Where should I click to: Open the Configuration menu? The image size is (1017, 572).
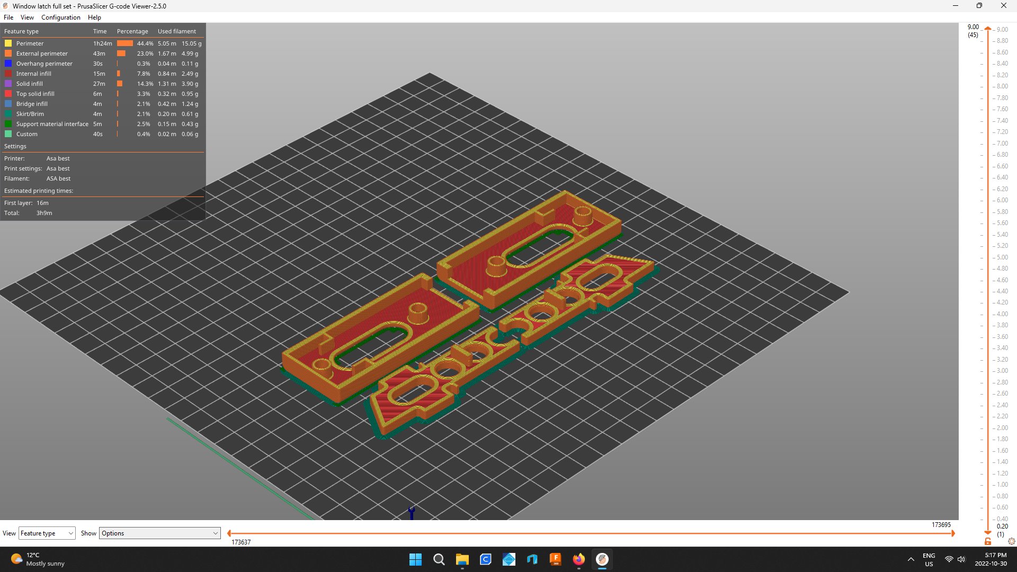click(x=60, y=17)
